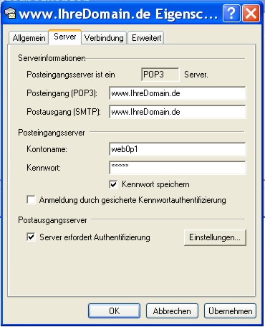Image resolution: width=265 pixels, height=327 pixels.
Task: Open the Einstellungen... button
Action: [x=215, y=237]
